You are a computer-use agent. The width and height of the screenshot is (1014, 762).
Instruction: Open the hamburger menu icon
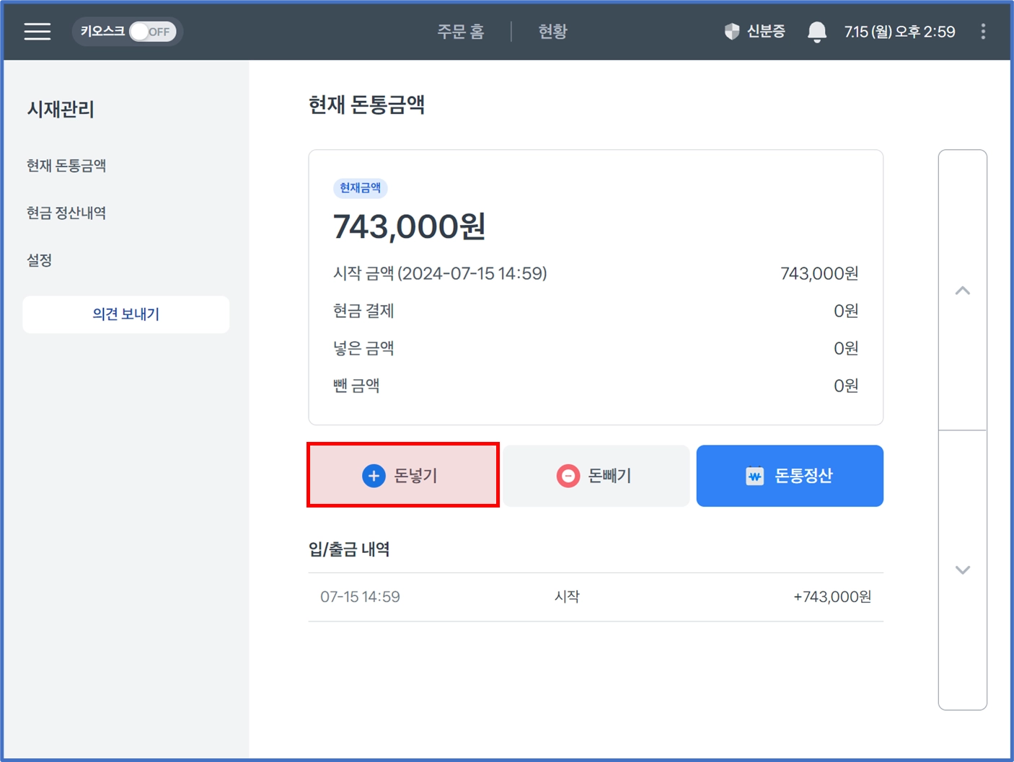[37, 32]
